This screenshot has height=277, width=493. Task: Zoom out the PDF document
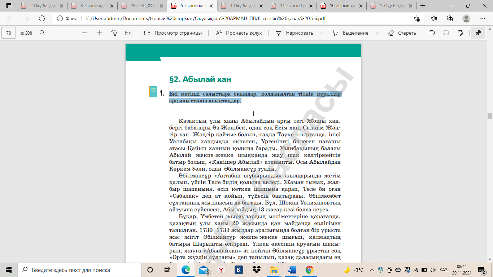tap(85, 33)
